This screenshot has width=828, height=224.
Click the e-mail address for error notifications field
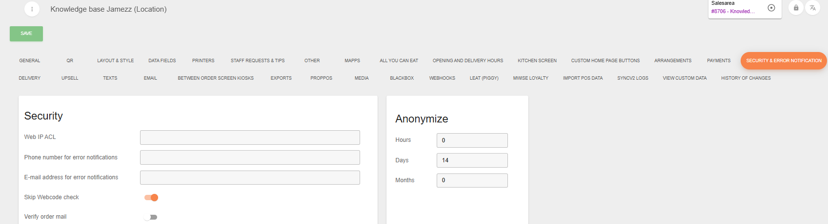(250, 177)
